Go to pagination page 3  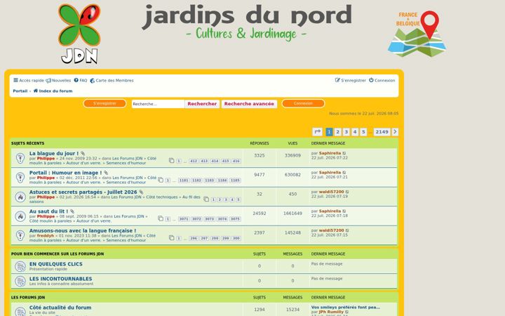coord(346,131)
